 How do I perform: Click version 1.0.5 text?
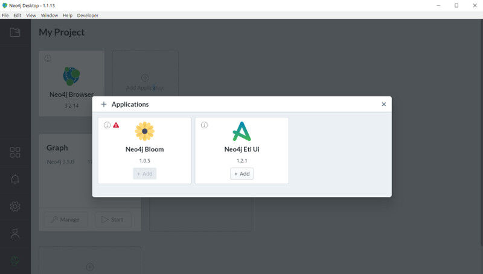point(144,161)
